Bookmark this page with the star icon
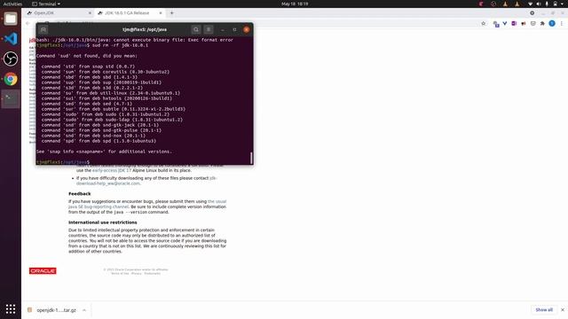This screenshot has width=568, height=319. click(x=483, y=24)
